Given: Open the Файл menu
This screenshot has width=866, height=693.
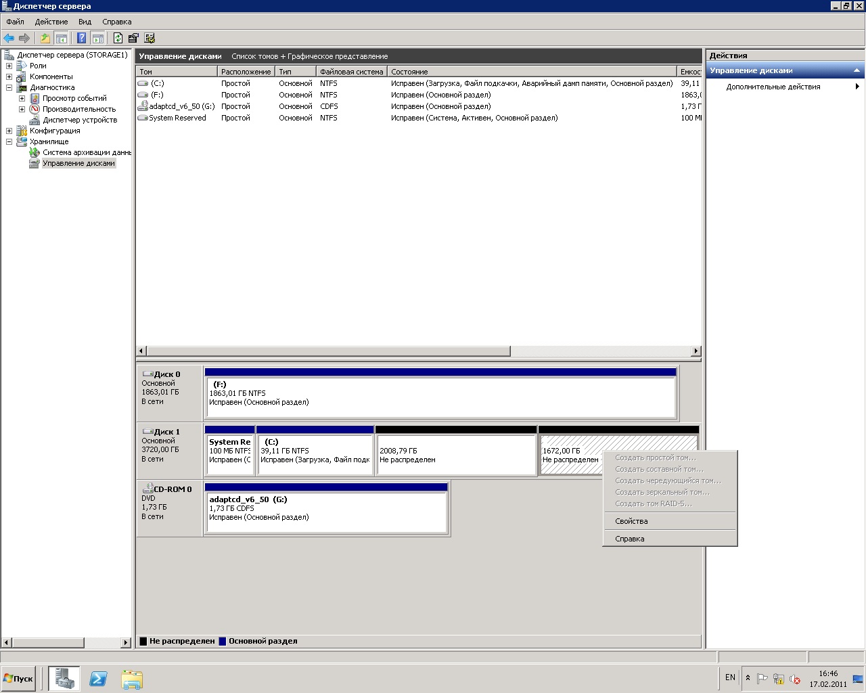Looking at the screenshot, I should (15, 22).
